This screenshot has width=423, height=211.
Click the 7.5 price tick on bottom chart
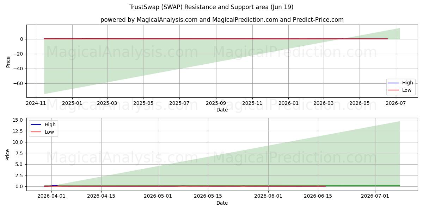(20, 153)
